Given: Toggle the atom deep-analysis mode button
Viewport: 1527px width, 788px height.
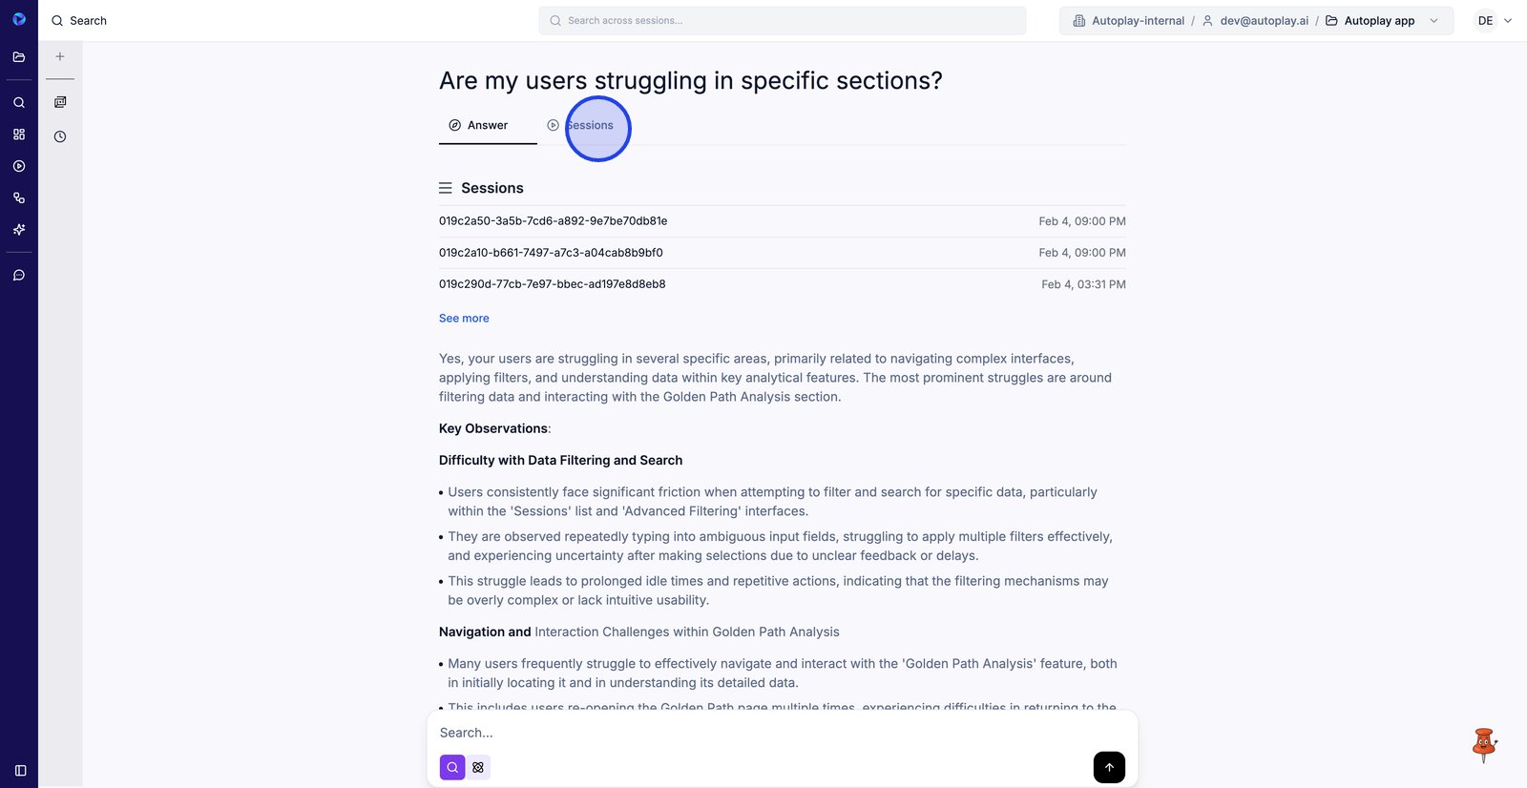Looking at the screenshot, I should [x=478, y=767].
